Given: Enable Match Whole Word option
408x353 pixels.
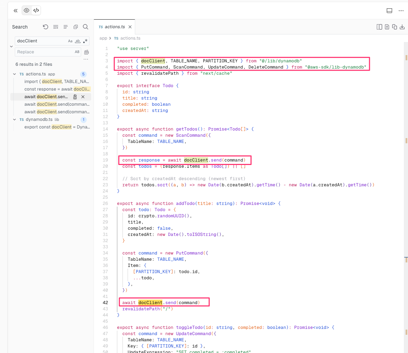Looking at the screenshot, I should 78,41.
